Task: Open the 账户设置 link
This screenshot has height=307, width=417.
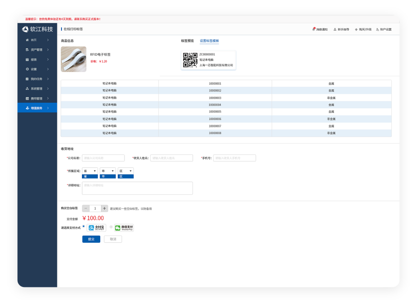Action: [386, 29]
